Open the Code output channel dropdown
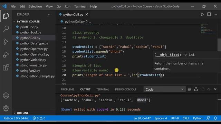The width and height of the screenshot is (221, 124). (164, 90)
